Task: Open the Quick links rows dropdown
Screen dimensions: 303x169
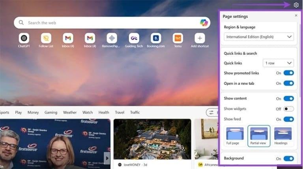Action: pyautogui.click(x=278, y=63)
